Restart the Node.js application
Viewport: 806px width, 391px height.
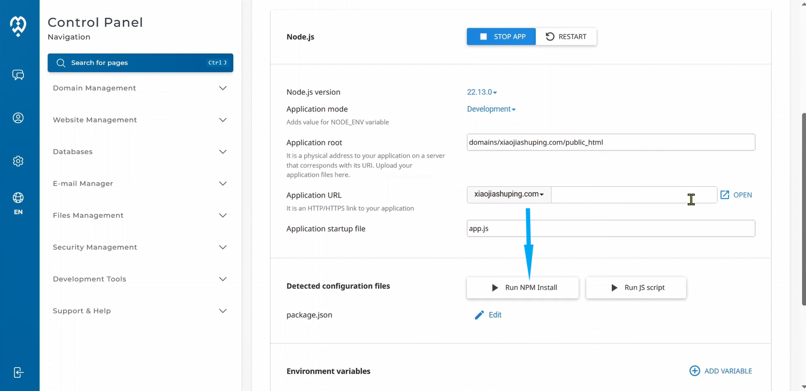(x=566, y=36)
